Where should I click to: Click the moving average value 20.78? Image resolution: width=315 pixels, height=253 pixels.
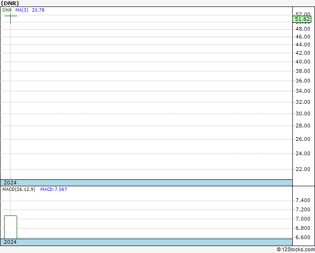tap(38, 10)
